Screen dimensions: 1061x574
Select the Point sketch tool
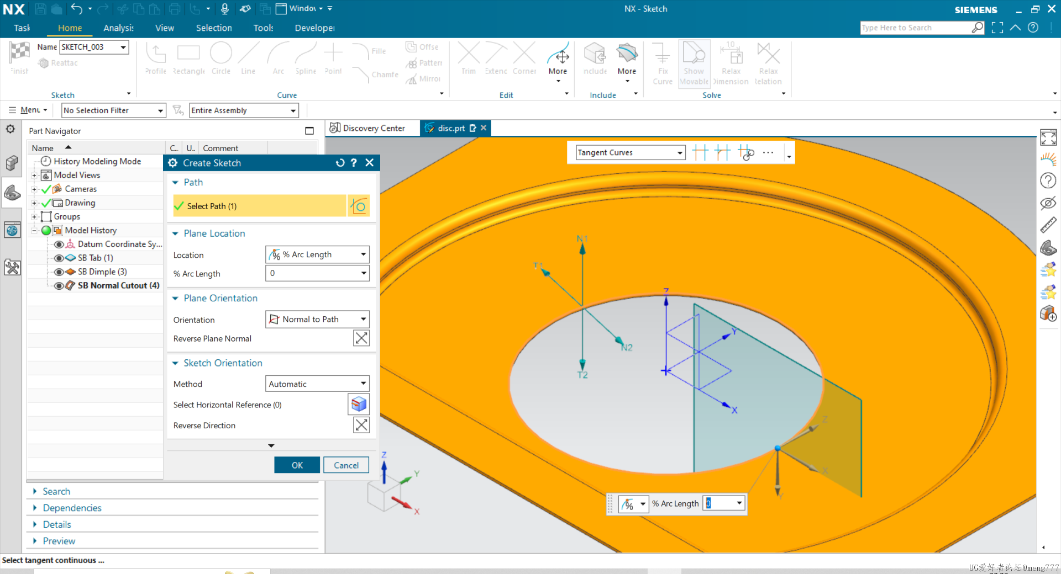point(333,59)
